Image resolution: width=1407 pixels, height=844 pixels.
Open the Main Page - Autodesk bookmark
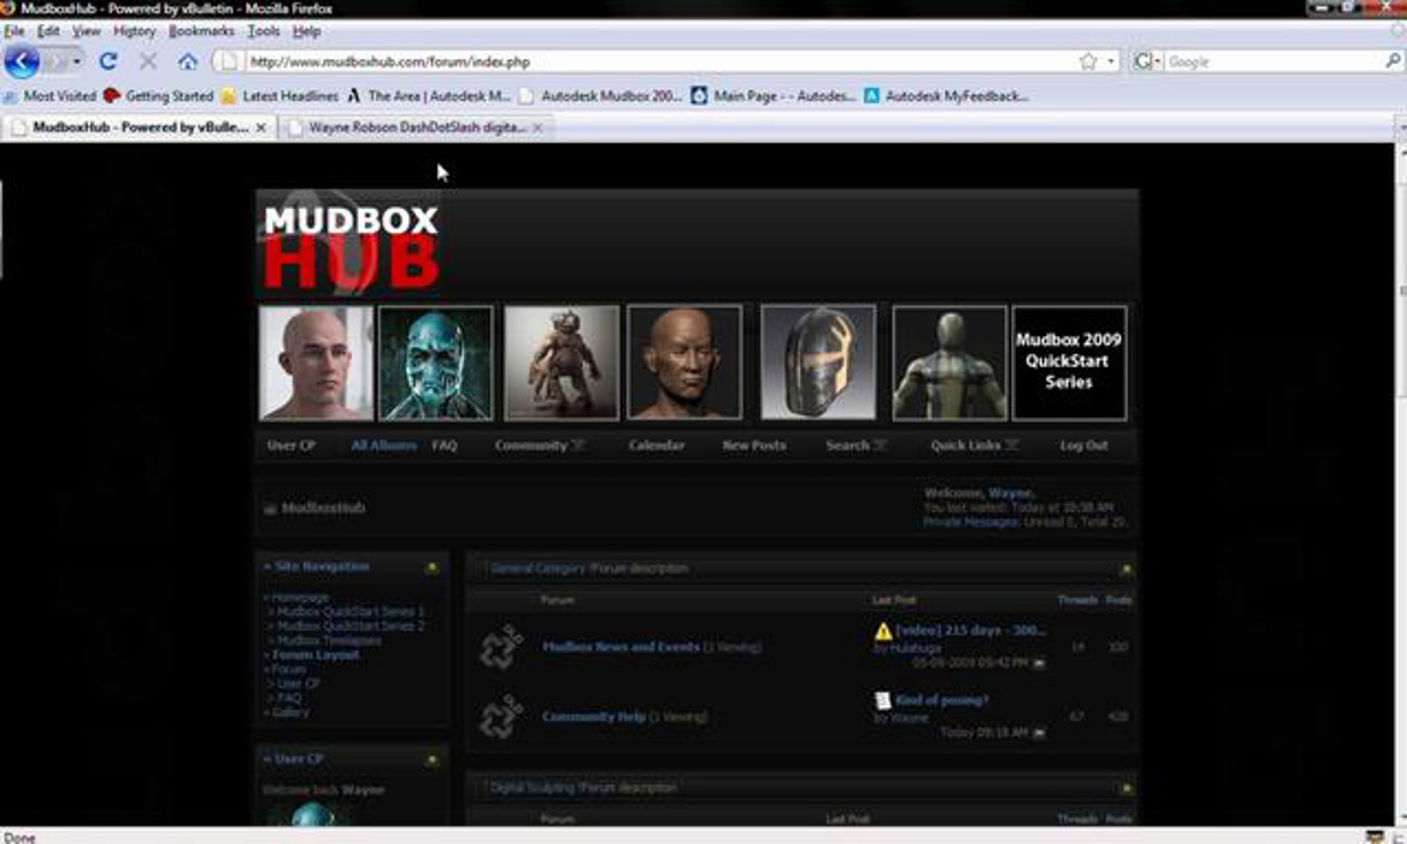pyautogui.click(x=773, y=96)
